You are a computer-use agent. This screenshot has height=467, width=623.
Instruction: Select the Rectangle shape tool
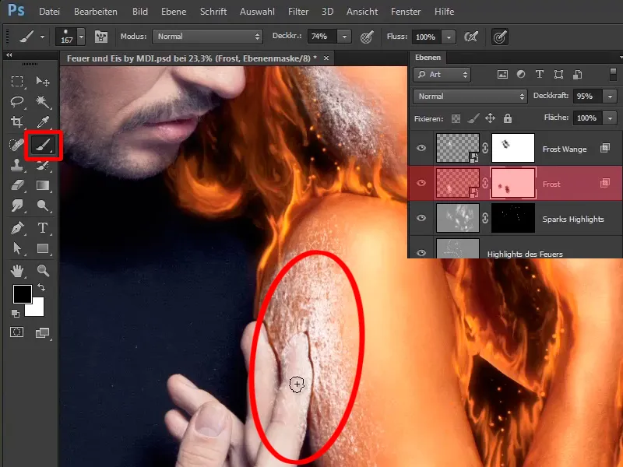click(43, 248)
